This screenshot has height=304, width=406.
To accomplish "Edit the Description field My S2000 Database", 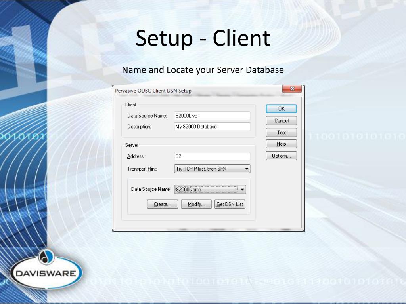I will click(x=212, y=127).
